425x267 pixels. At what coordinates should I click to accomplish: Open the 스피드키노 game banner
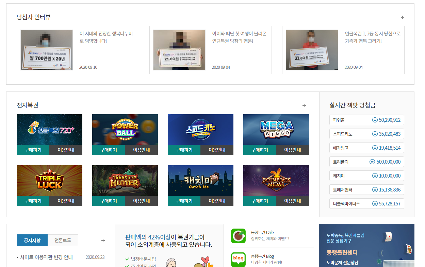pyautogui.click(x=200, y=130)
